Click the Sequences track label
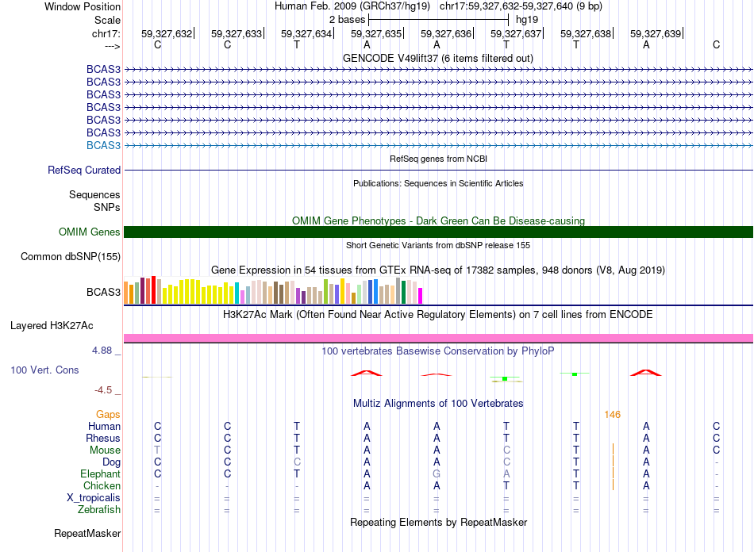 [x=94, y=194]
